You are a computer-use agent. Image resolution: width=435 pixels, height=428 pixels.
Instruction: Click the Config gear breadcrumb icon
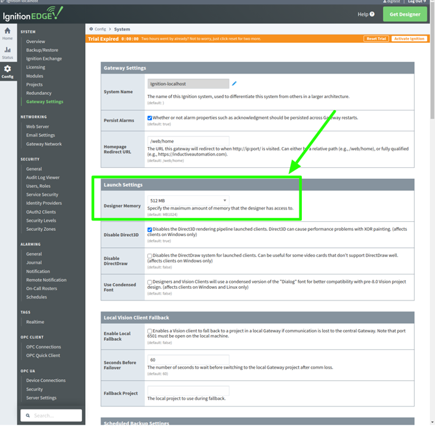click(91, 29)
